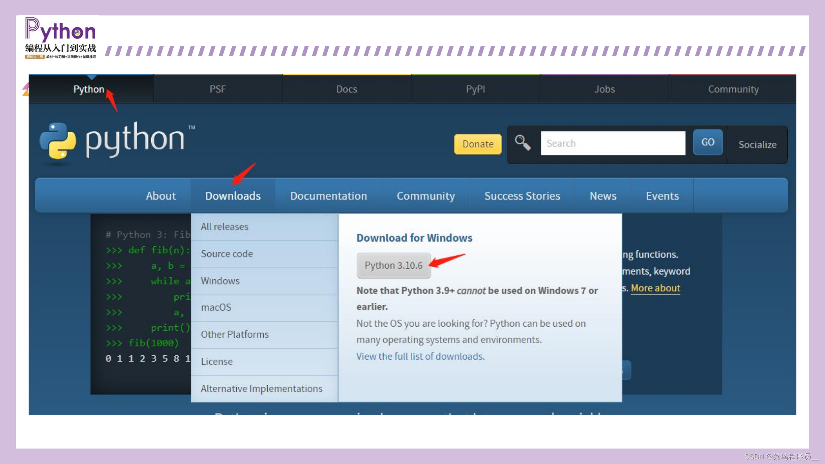This screenshot has width=825, height=464.
Task: Open the Documentation menu
Action: coord(329,196)
